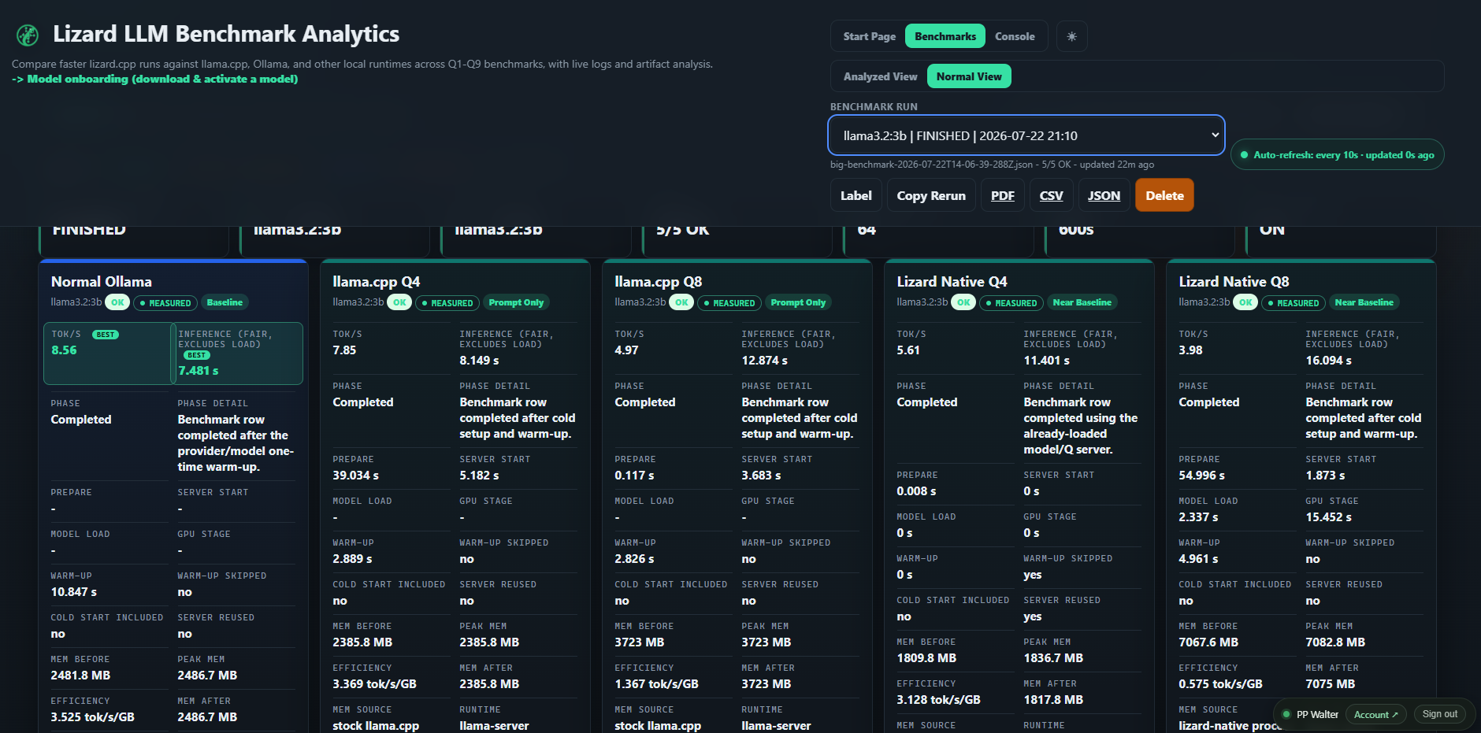The image size is (1481, 733).
Task: Click the 3.525 tok/s/GB efficiency value
Action: [93, 717]
